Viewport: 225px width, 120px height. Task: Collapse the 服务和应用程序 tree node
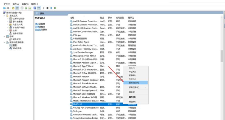(4, 42)
